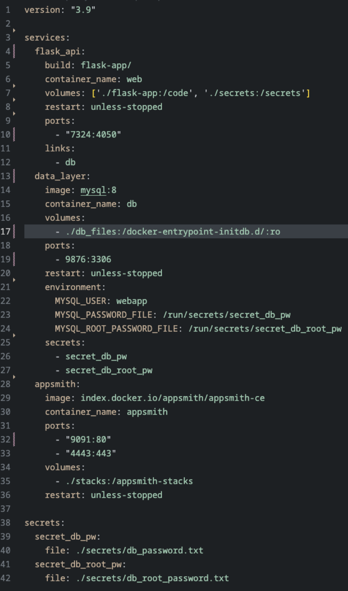Click the secrets: key on line 25

(65, 343)
